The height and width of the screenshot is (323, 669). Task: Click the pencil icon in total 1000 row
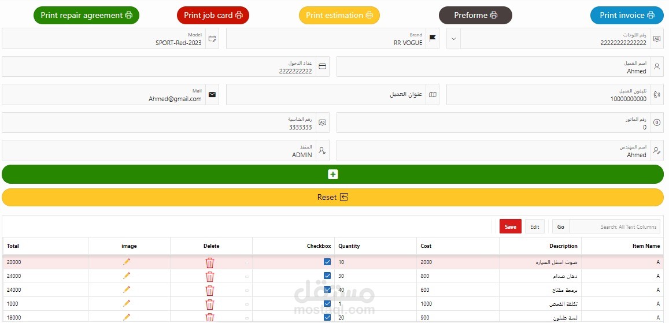point(126,303)
